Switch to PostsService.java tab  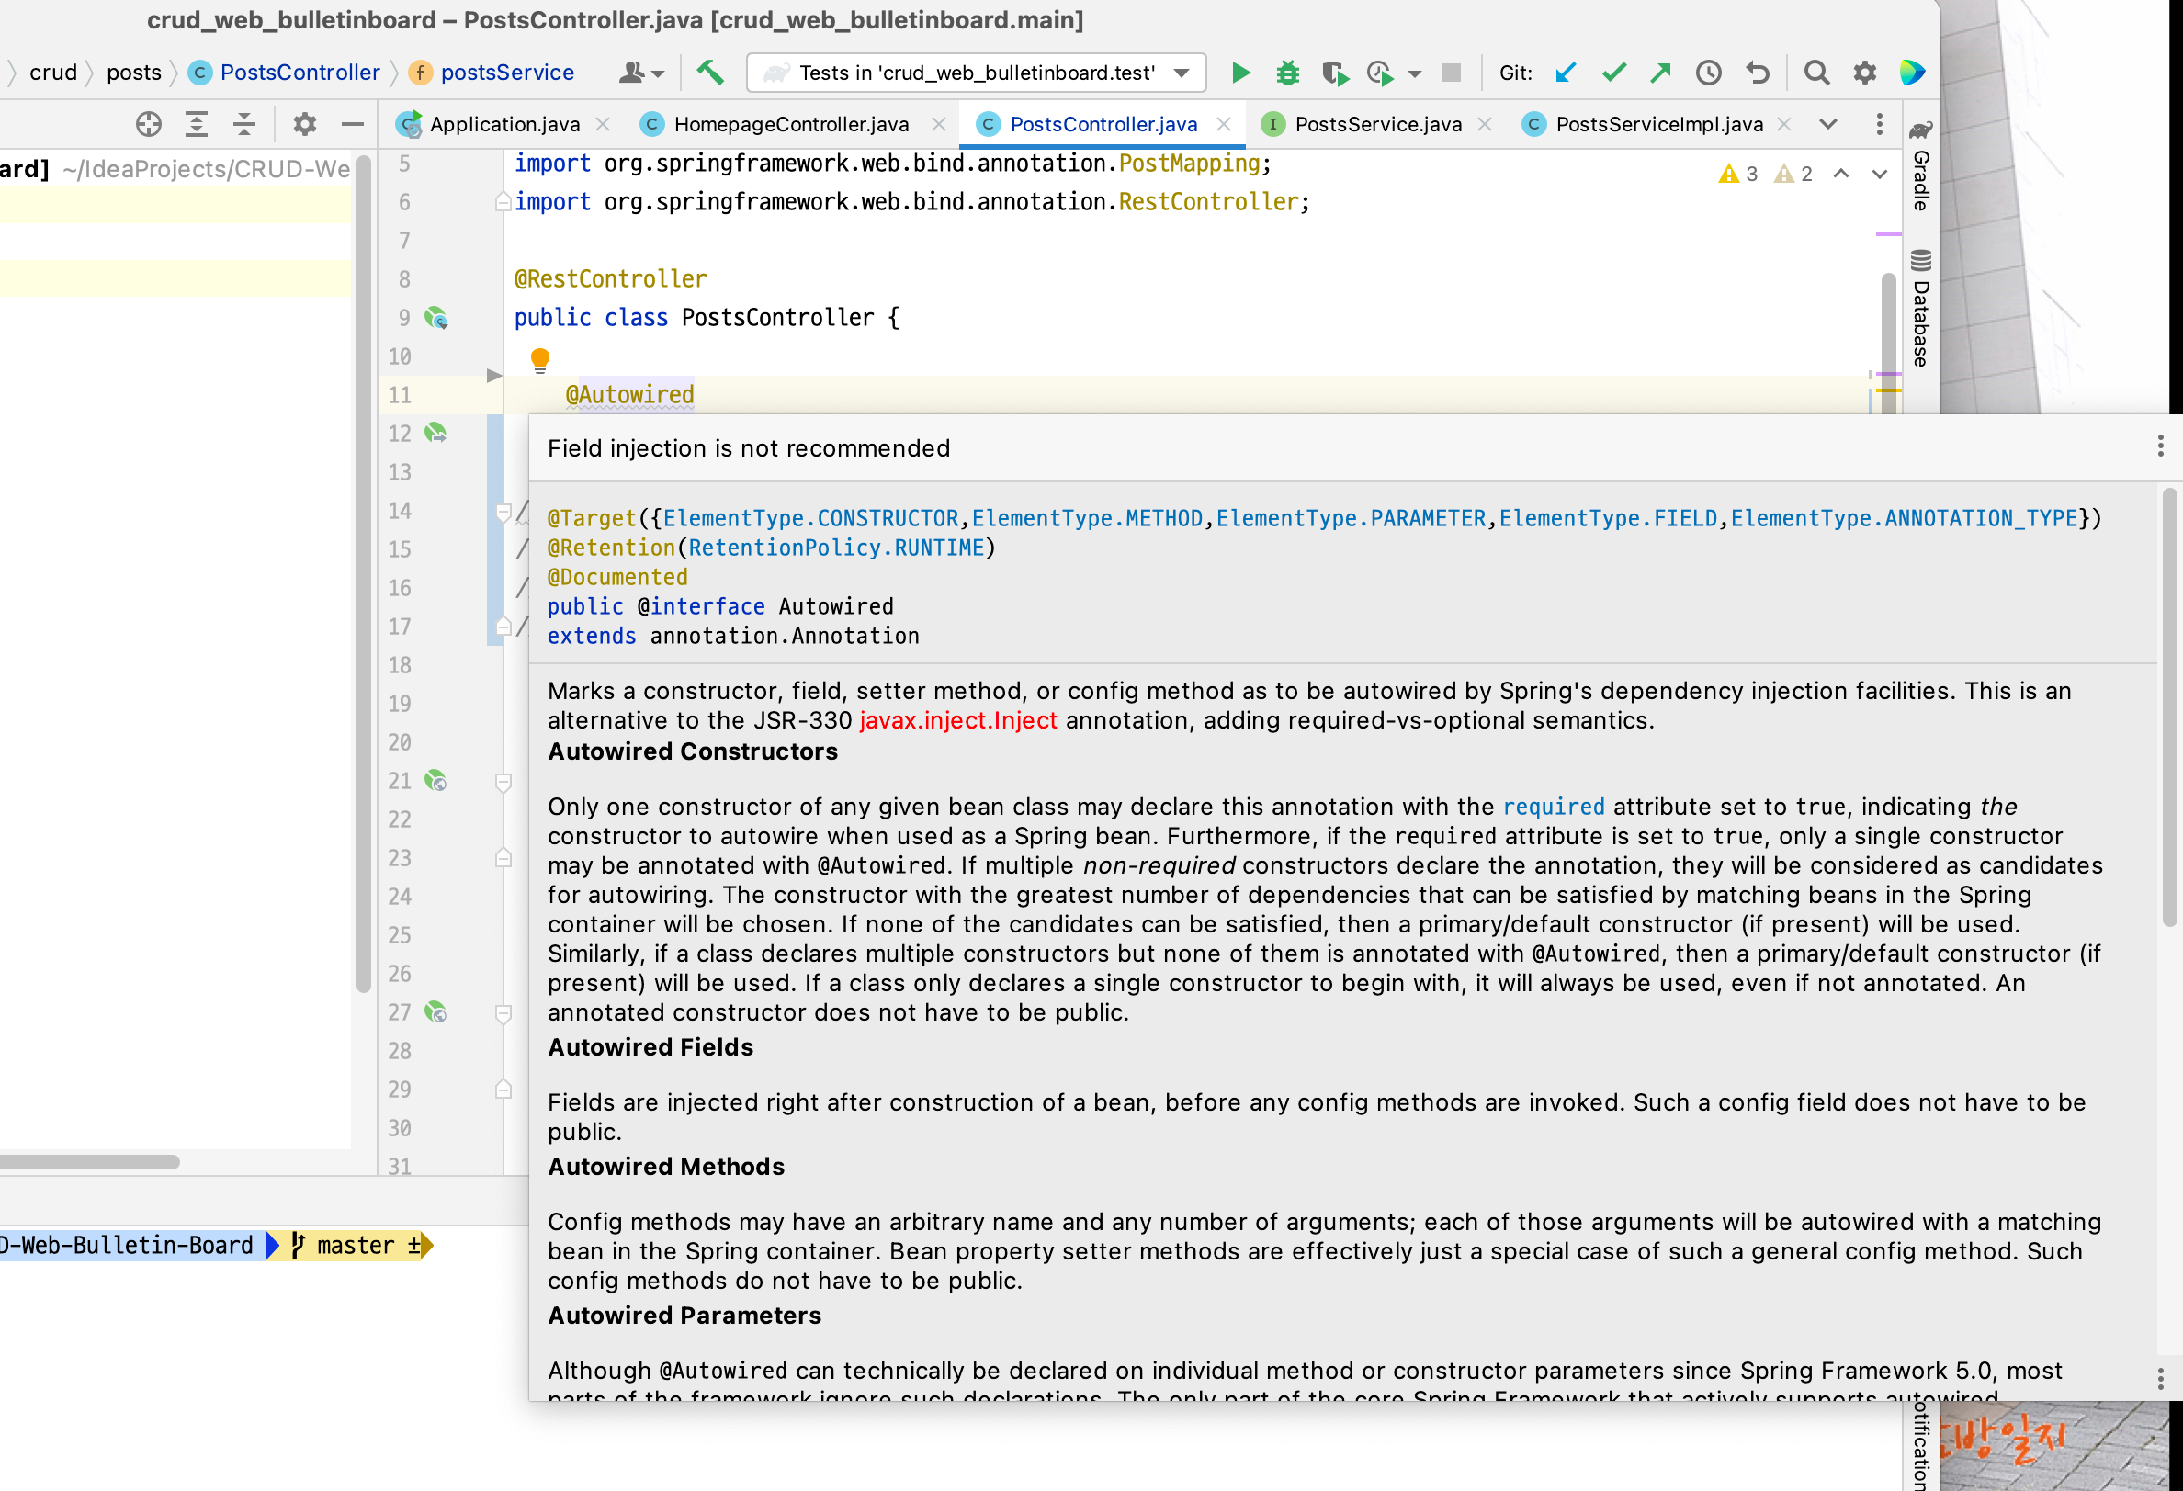[1377, 124]
